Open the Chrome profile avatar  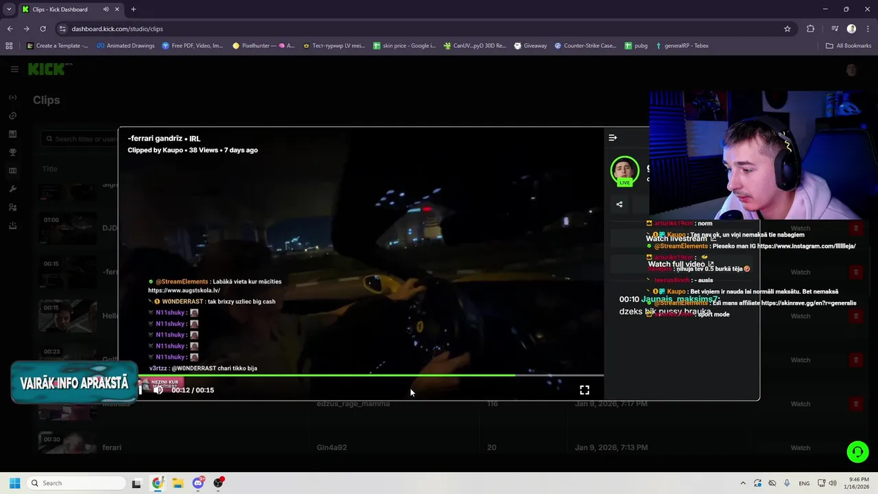tap(851, 29)
